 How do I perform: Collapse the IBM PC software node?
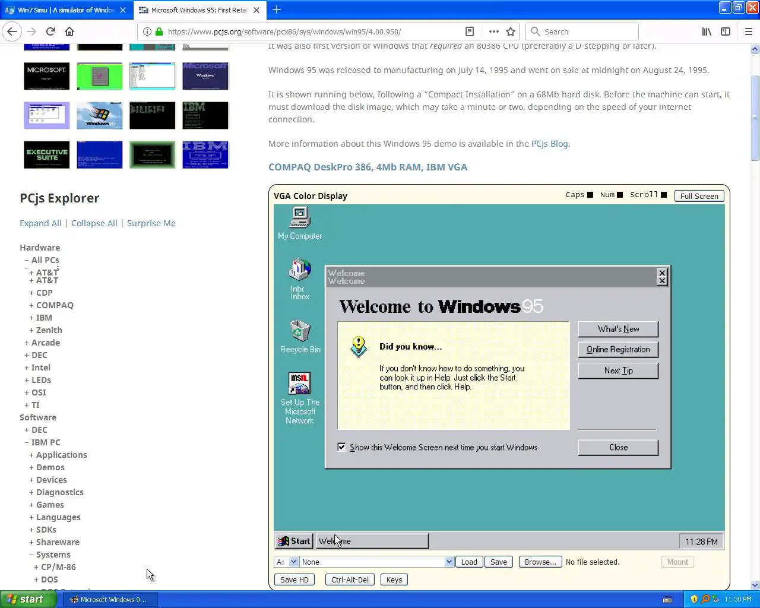click(27, 442)
